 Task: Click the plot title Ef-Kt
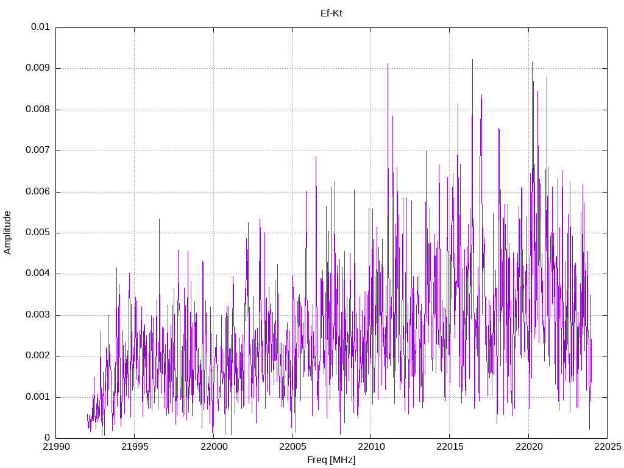331,13
